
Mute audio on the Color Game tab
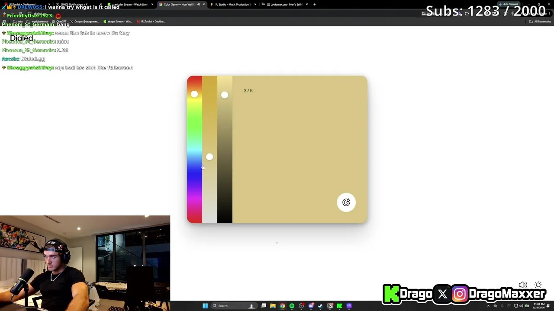pyautogui.click(x=199, y=4)
